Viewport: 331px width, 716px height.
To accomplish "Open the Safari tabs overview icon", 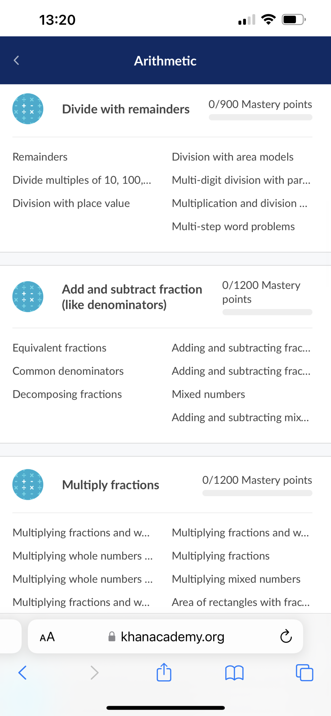I will (305, 673).
